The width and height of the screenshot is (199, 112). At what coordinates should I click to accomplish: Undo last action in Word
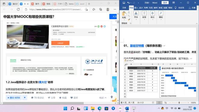click(128, 3)
